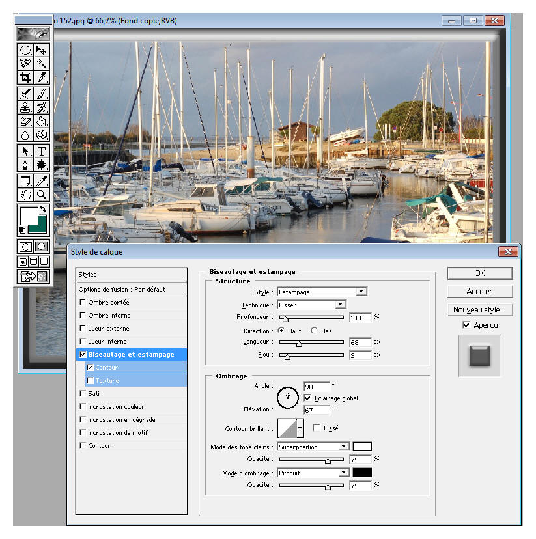
Task: Select the Magnetic Lasso tool
Action: (x=25, y=64)
